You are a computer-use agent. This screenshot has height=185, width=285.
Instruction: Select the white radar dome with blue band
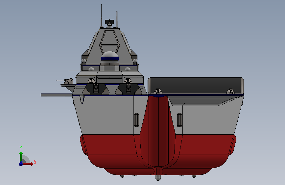coord(110,57)
